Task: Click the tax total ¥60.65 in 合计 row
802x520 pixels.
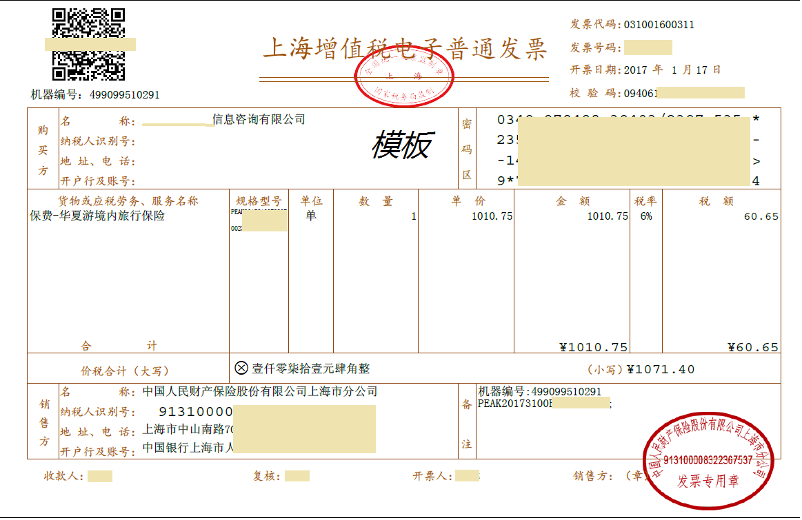Action: 752,347
